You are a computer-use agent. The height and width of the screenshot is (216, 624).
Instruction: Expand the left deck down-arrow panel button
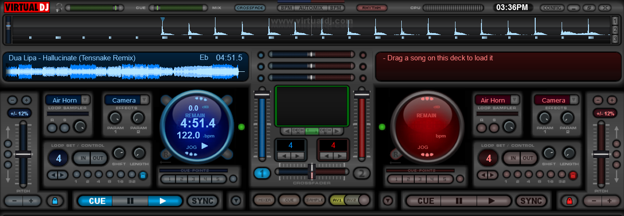click(x=236, y=201)
